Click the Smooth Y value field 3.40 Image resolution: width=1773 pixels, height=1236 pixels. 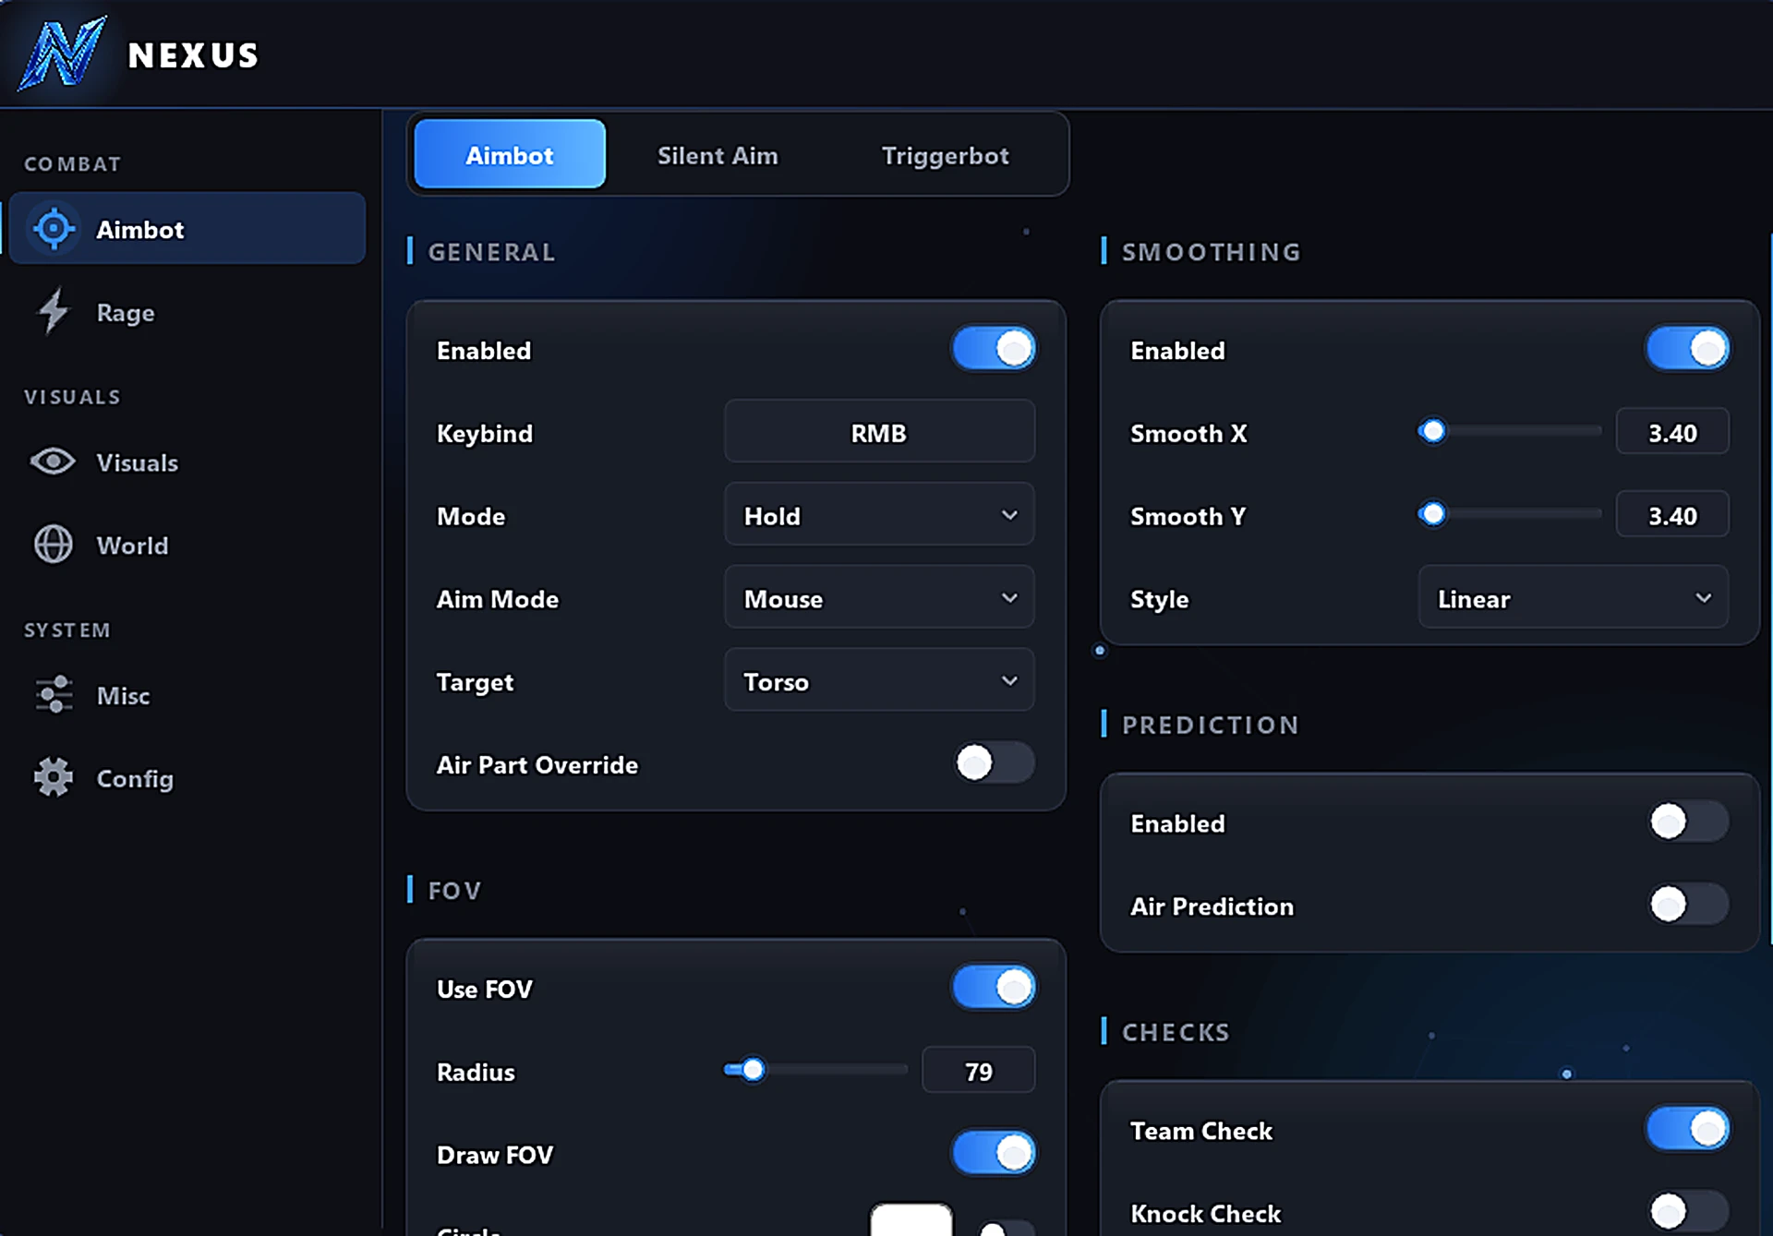pyautogui.click(x=1672, y=515)
